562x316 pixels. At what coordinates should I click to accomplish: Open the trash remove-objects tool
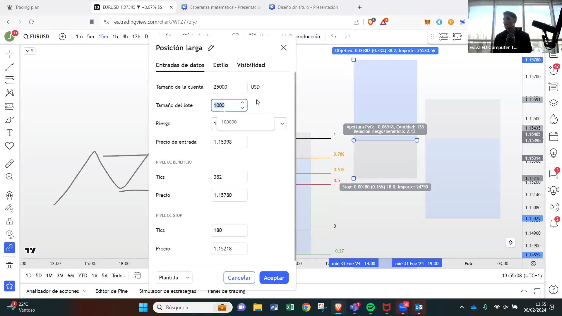(9, 266)
